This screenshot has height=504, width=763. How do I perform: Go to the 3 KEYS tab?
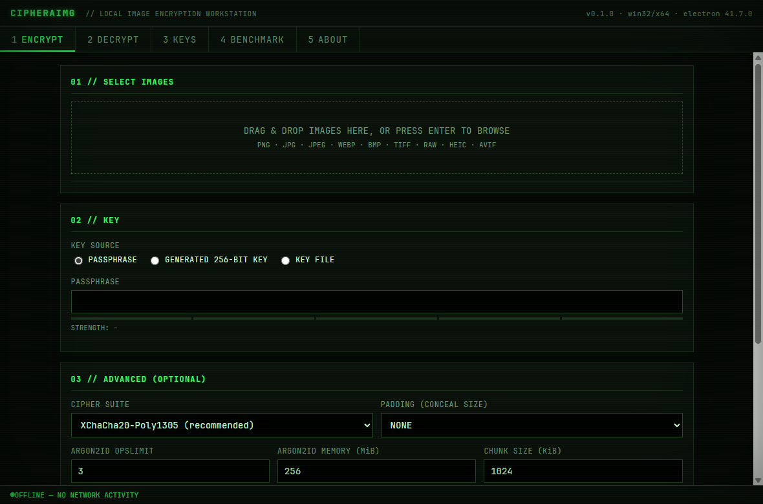point(180,39)
